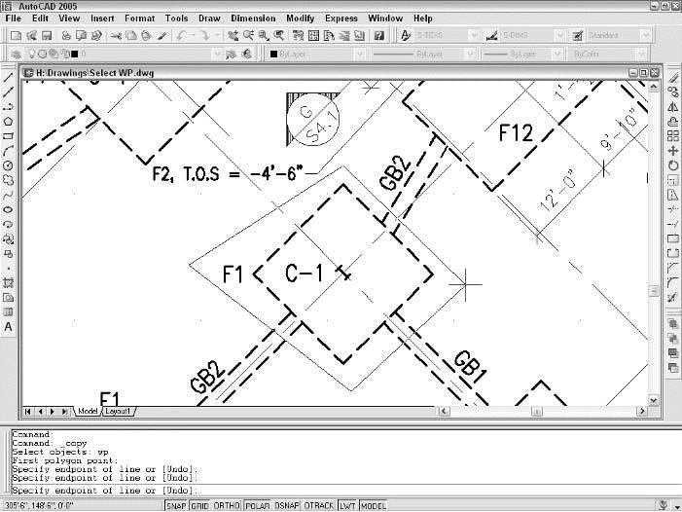Screen dimensions: 682x512
Task: Switch to the Model tab
Action: tap(88, 411)
